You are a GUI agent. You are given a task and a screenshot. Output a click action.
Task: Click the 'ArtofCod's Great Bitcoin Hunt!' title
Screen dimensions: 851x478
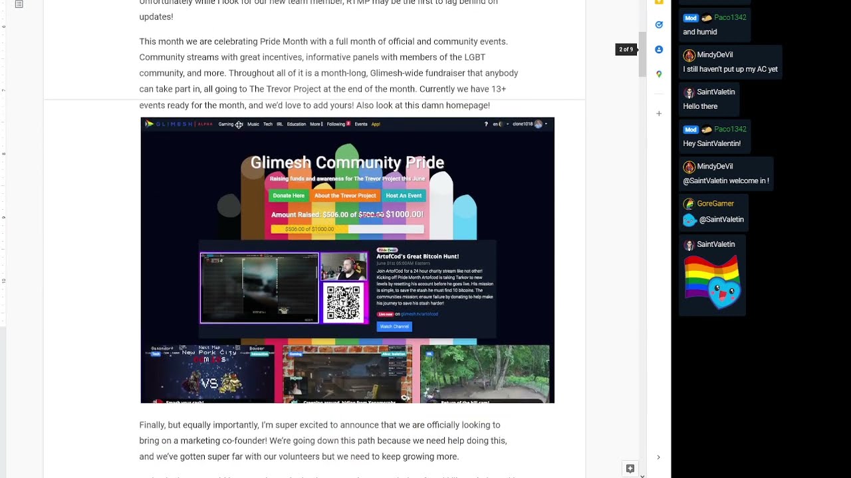[x=418, y=256]
